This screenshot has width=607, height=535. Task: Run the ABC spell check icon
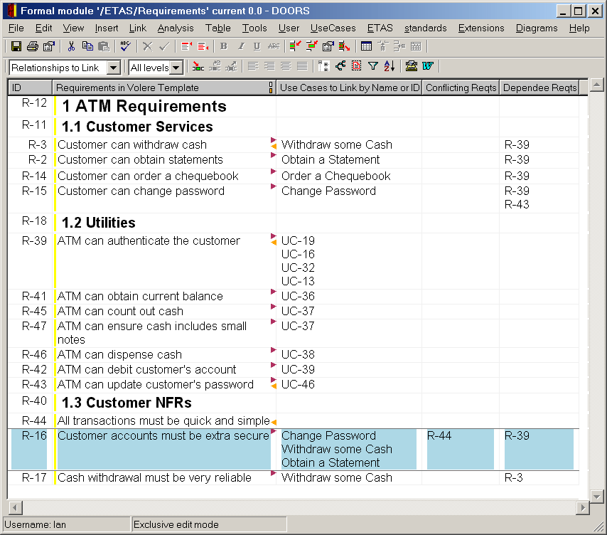pyautogui.click(x=125, y=46)
